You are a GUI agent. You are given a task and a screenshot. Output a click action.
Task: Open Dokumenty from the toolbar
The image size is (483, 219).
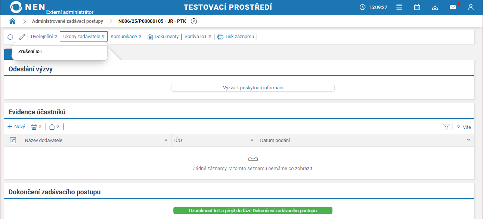[163, 37]
